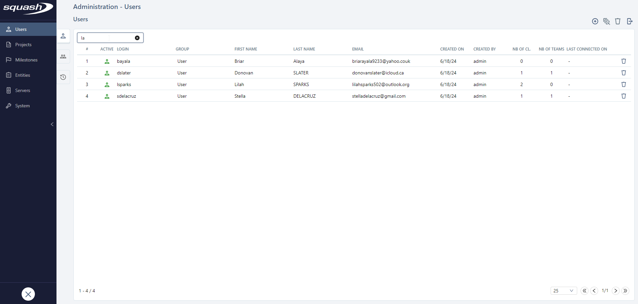Open the history panel with the clock icon
Screen dimensions: 638x304
pos(63,77)
